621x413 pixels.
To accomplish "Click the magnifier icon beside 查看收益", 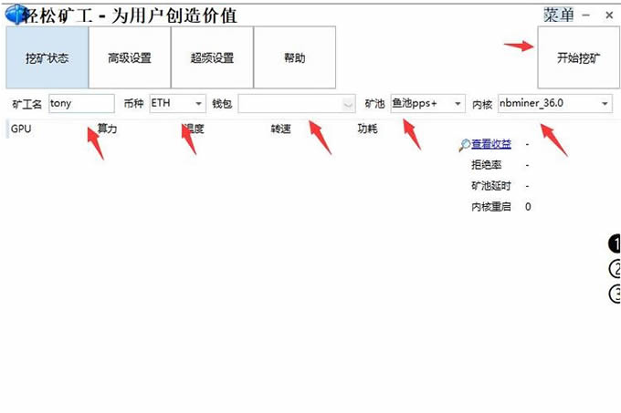I will coord(464,145).
